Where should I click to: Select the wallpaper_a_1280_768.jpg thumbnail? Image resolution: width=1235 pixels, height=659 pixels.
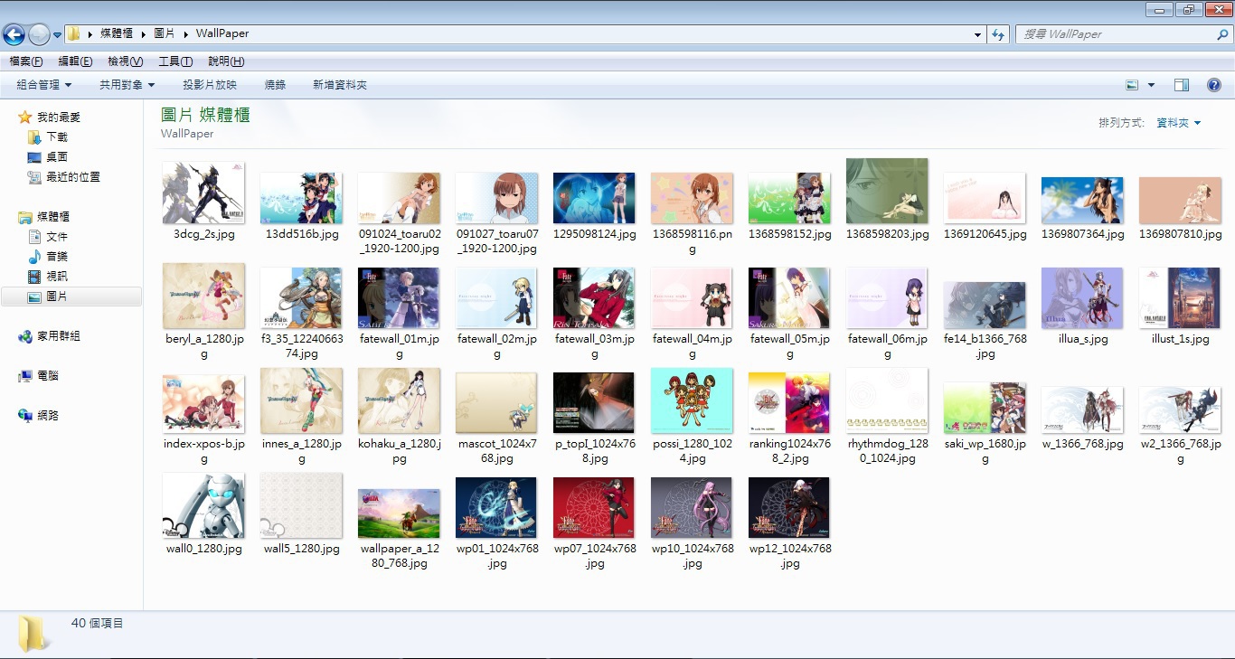pos(399,513)
